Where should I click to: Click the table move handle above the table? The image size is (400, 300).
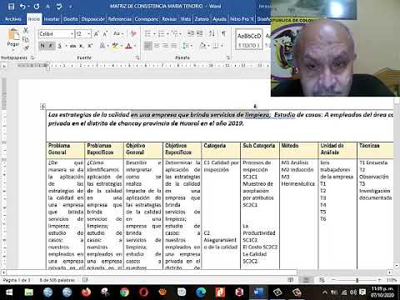tap(42, 106)
